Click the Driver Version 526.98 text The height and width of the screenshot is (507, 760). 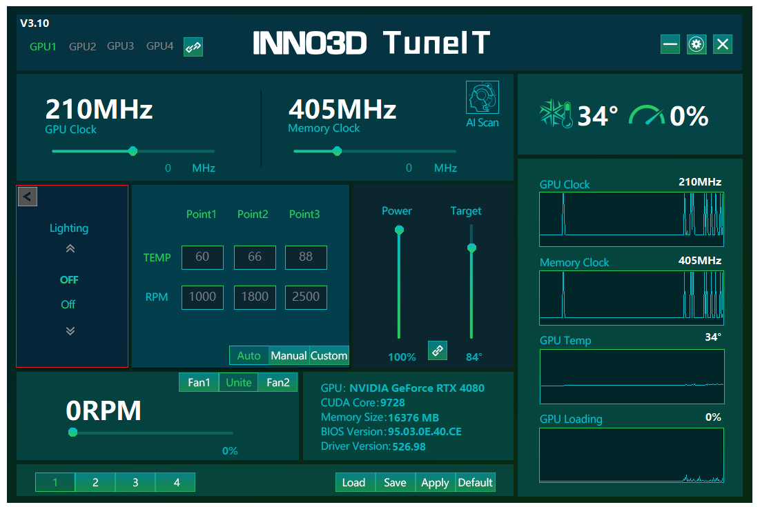point(373,446)
